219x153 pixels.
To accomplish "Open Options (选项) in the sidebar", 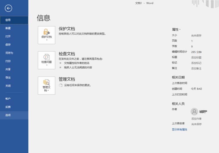I will [8, 115].
